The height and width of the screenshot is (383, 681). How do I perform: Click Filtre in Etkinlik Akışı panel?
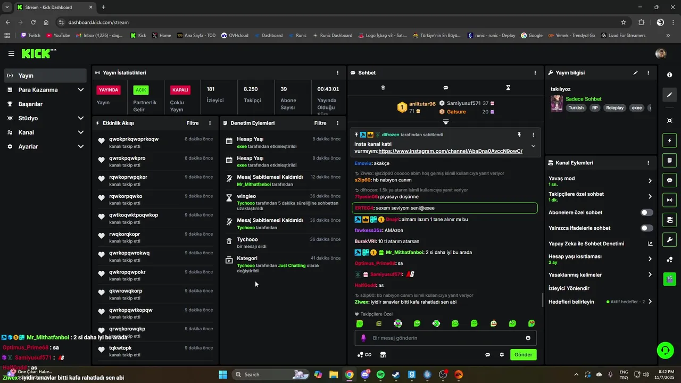[193, 123]
